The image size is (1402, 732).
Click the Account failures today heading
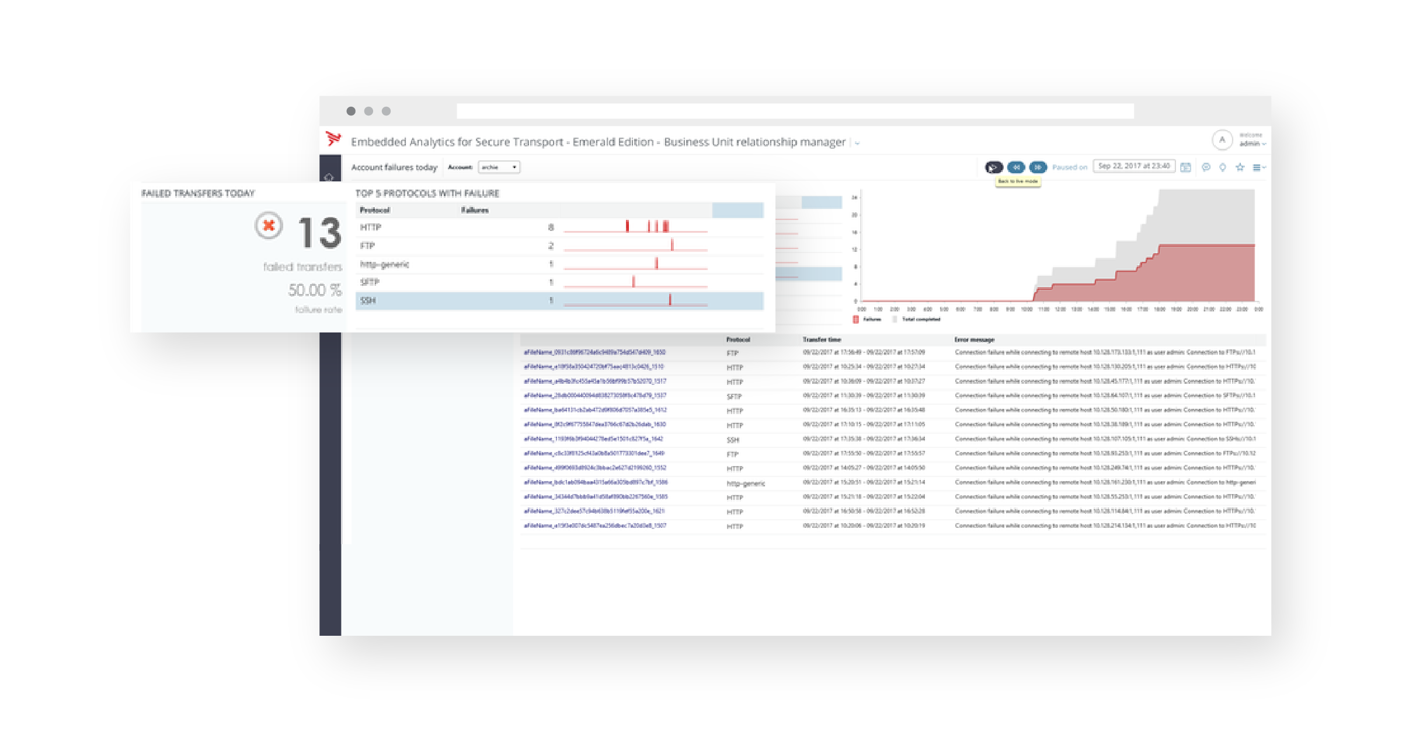coord(394,167)
